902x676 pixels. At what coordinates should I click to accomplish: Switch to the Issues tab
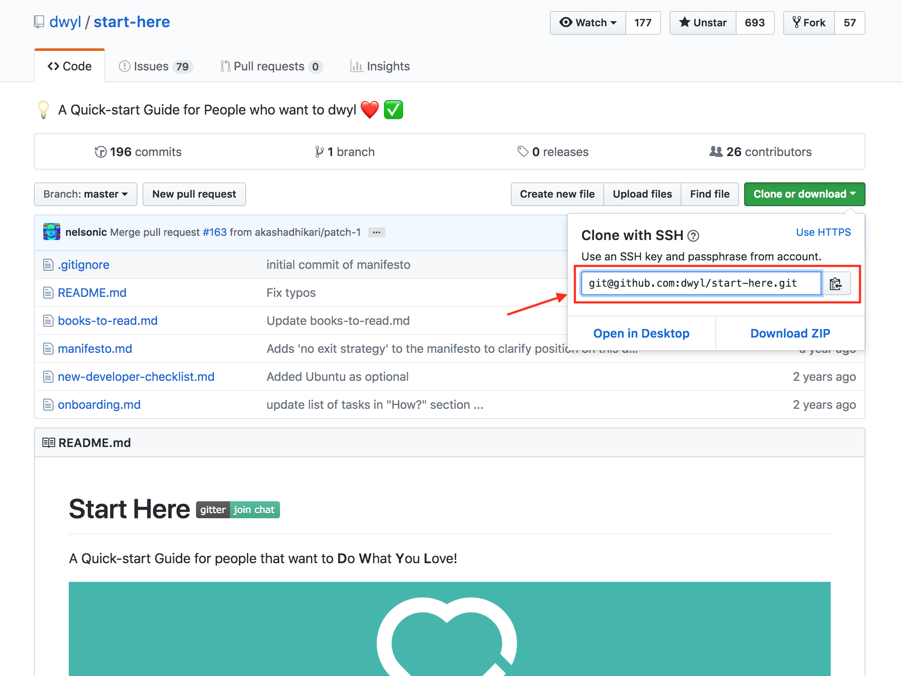[156, 67]
